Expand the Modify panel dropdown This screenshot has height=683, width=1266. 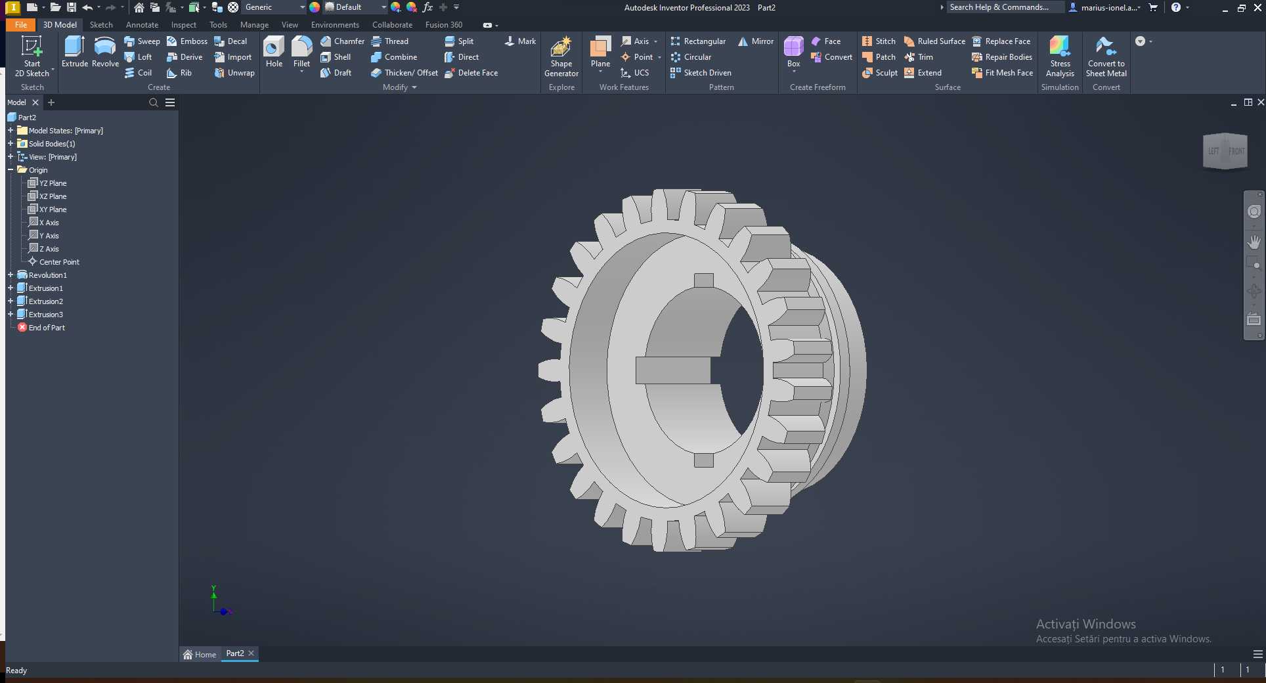tap(414, 87)
